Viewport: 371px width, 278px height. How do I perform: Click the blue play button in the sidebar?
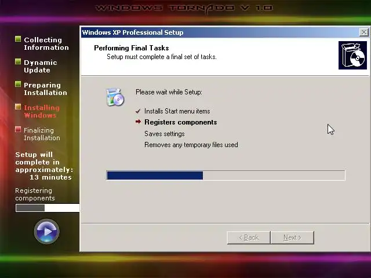point(46,231)
